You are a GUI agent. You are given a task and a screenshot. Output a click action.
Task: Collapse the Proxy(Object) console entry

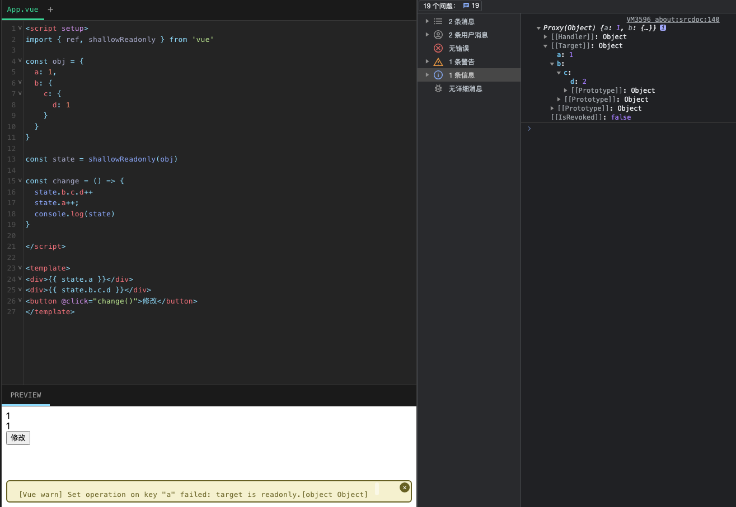click(x=538, y=28)
